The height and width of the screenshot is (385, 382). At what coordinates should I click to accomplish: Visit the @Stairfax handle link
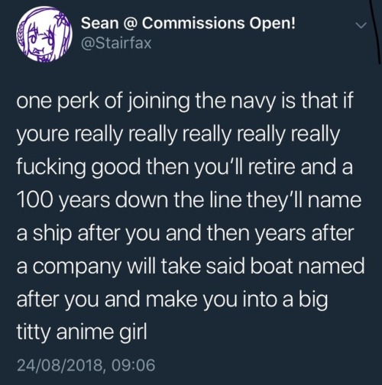tap(116, 43)
